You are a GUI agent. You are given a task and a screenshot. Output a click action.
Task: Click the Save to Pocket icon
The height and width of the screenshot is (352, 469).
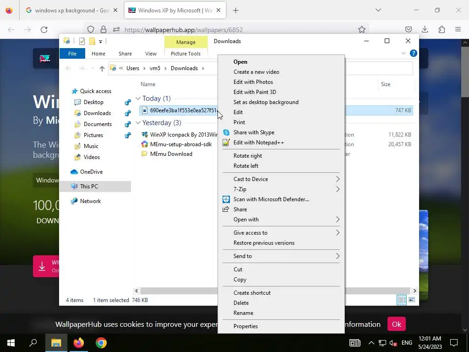[x=408, y=29]
